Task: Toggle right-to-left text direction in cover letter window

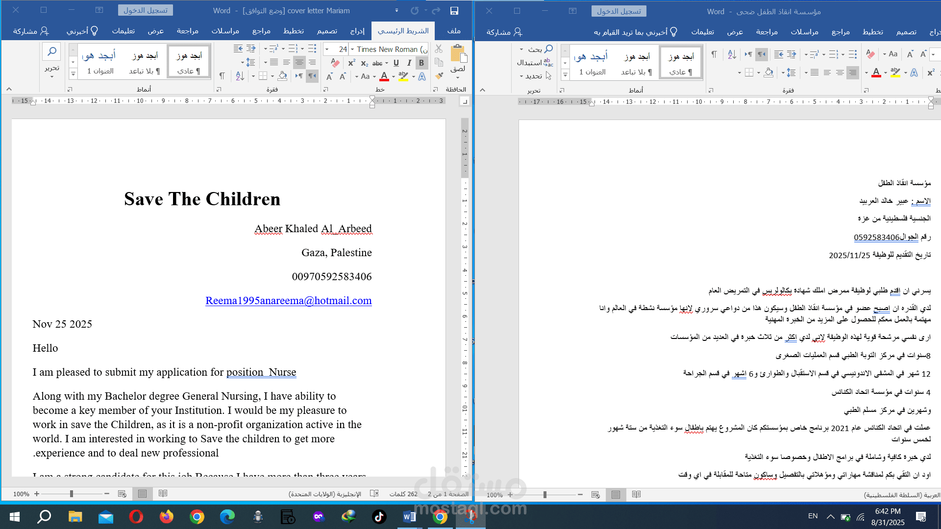Action: 312,76
